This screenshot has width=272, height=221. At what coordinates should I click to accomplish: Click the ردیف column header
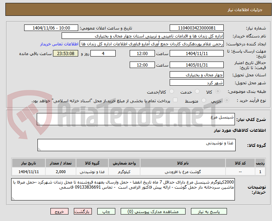click(x=260, y=163)
